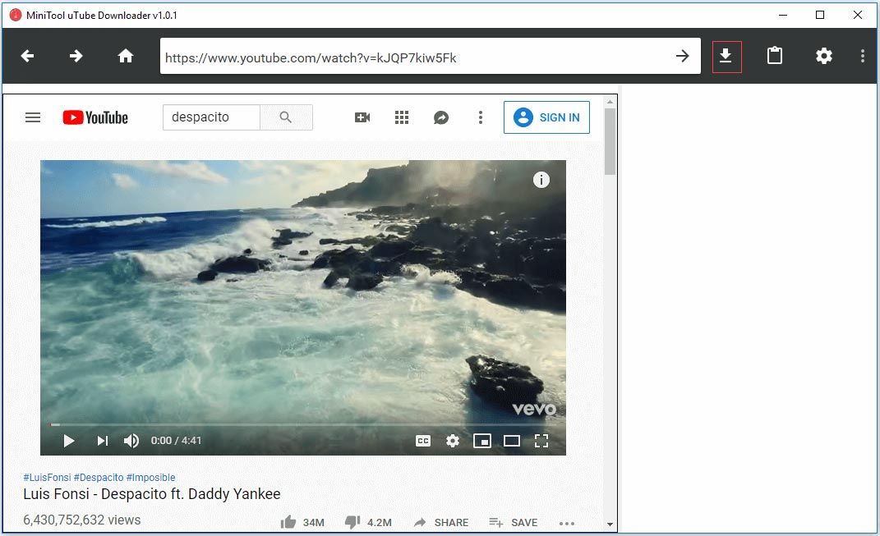Go forward with the toolbar right arrow
This screenshot has height=536, width=880.
click(x=76, y=56)
